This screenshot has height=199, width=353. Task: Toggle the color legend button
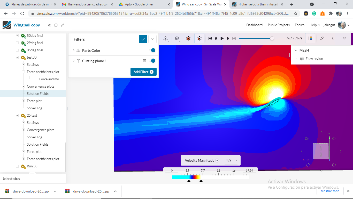tap(310, 38)
